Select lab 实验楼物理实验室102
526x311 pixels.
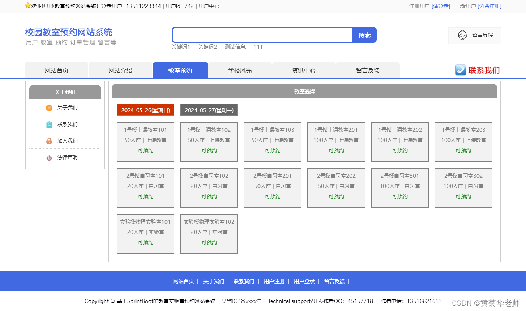point(209,234)
